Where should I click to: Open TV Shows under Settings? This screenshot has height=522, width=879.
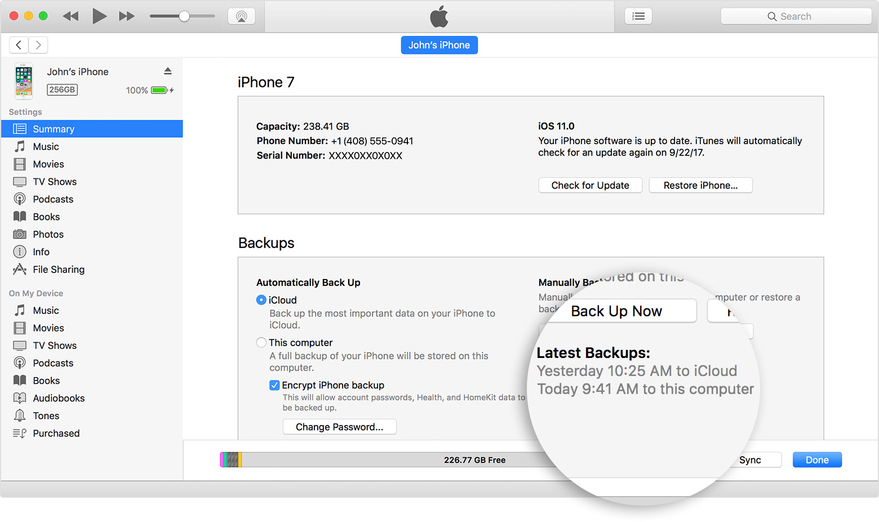pyautogui.click(x=92, y=182)
